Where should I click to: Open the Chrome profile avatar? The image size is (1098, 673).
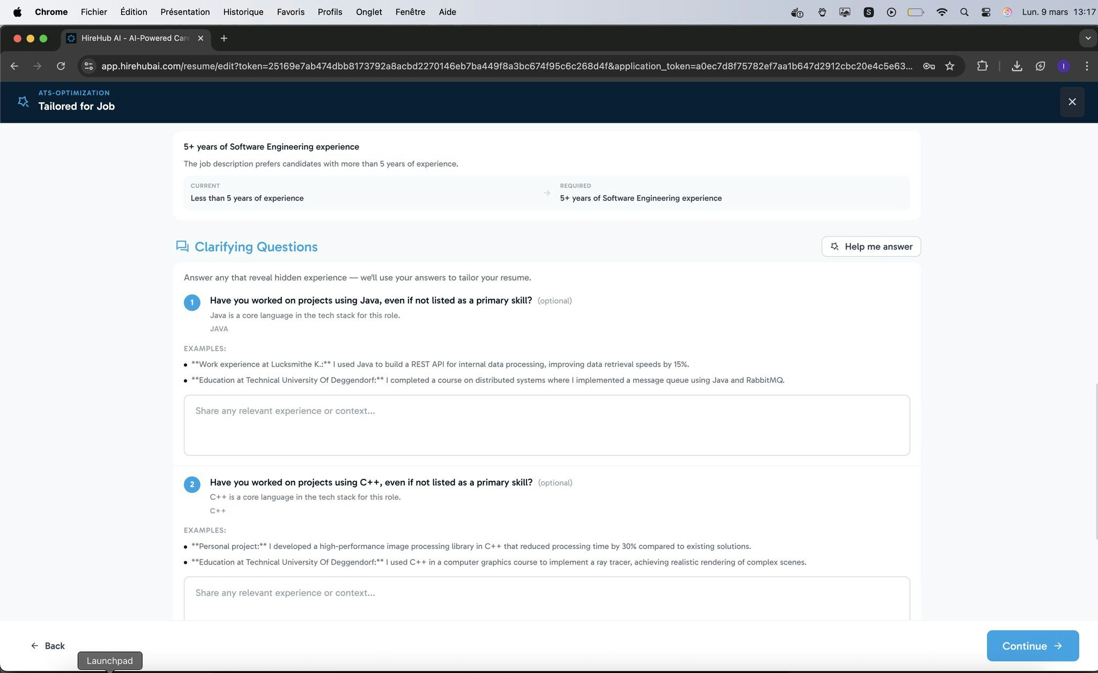(x=1063, y=66)
